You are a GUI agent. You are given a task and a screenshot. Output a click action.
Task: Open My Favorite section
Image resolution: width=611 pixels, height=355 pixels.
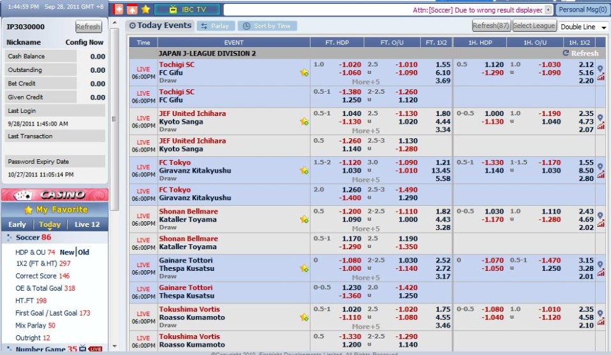point(55,210)
